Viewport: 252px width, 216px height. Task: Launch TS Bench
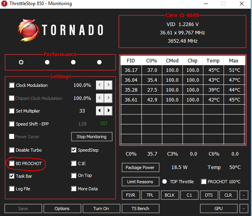(x=141, y=208)
